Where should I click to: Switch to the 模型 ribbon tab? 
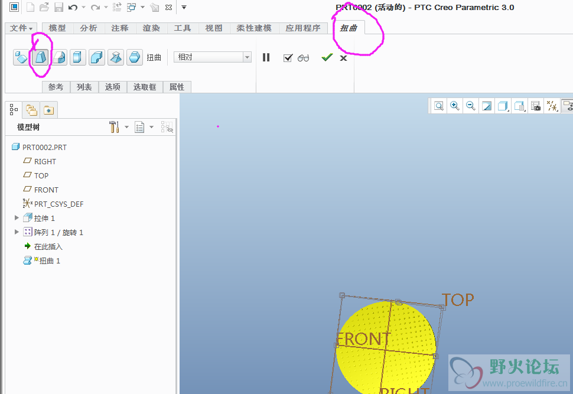click(x=57, y=28)
